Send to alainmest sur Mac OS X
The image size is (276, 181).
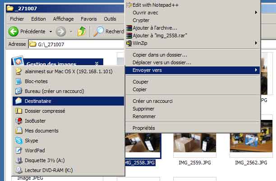pyautogui.click(x=68, y=71)
